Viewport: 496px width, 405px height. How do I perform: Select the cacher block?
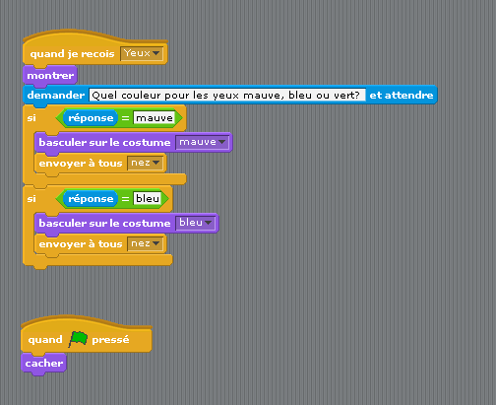pos(44,364)
